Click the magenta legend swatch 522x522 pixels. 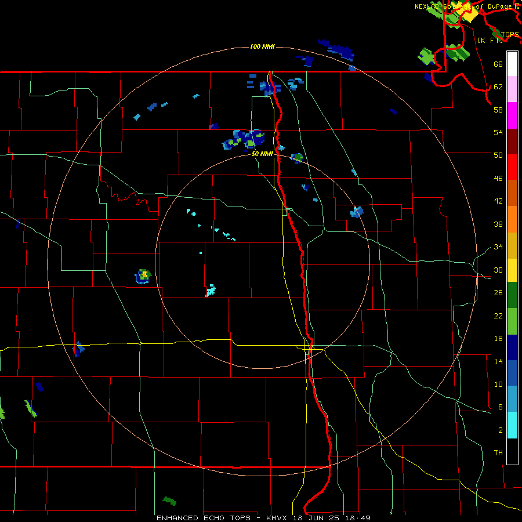(x=512, y=115)
